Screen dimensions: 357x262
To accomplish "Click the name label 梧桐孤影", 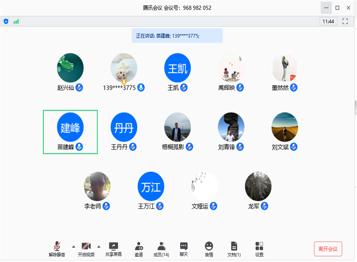I will coord(173,147).
